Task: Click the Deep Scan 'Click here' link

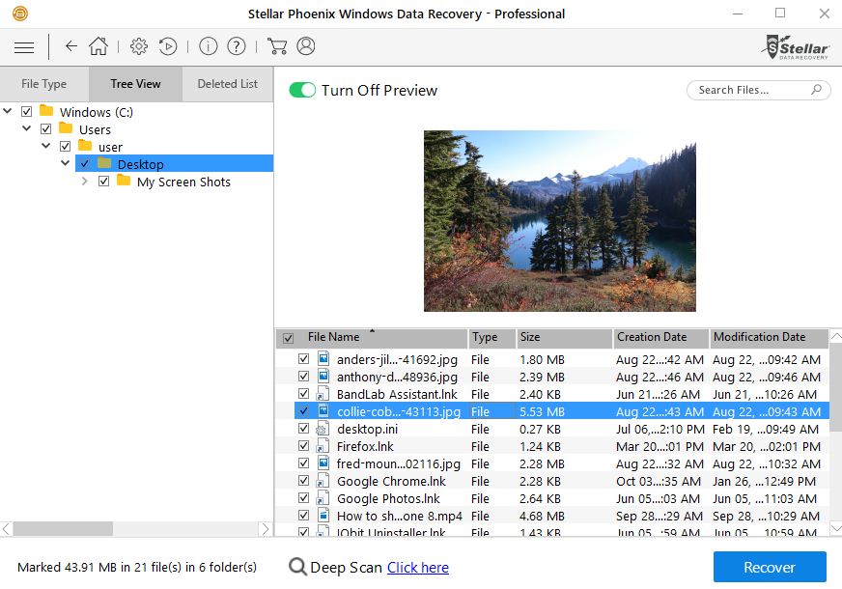Action: tap(418, 567)
